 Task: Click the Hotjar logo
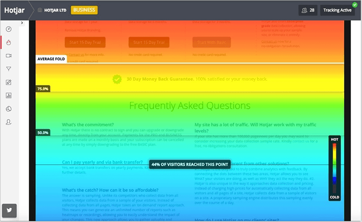pos(14,10)
